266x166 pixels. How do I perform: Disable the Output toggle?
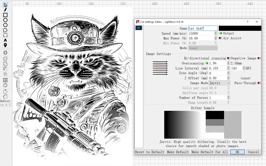(x=220, y=33)
